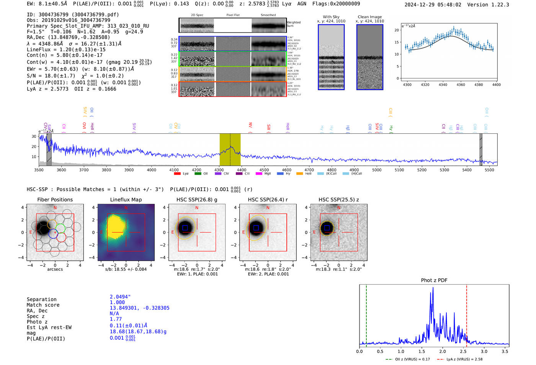Click the 'Smoothed' column header of 2D spectra
This screenshot has width=536, height=365.
click(x=268, y=15)
